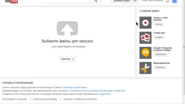Screen dimensions: 185x104
Task: Open Правилами сообщества link
Action: tap(112, 91)
